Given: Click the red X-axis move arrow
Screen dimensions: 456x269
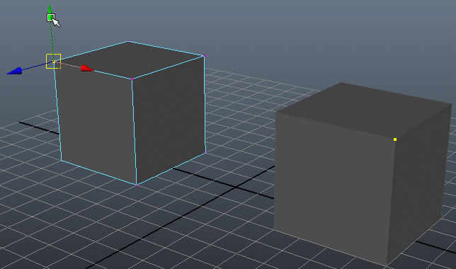Looking at the screenshot, I should pos(86,69).
